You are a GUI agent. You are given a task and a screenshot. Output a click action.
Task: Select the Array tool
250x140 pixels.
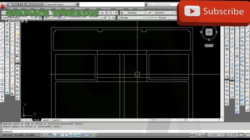point(7,40)
